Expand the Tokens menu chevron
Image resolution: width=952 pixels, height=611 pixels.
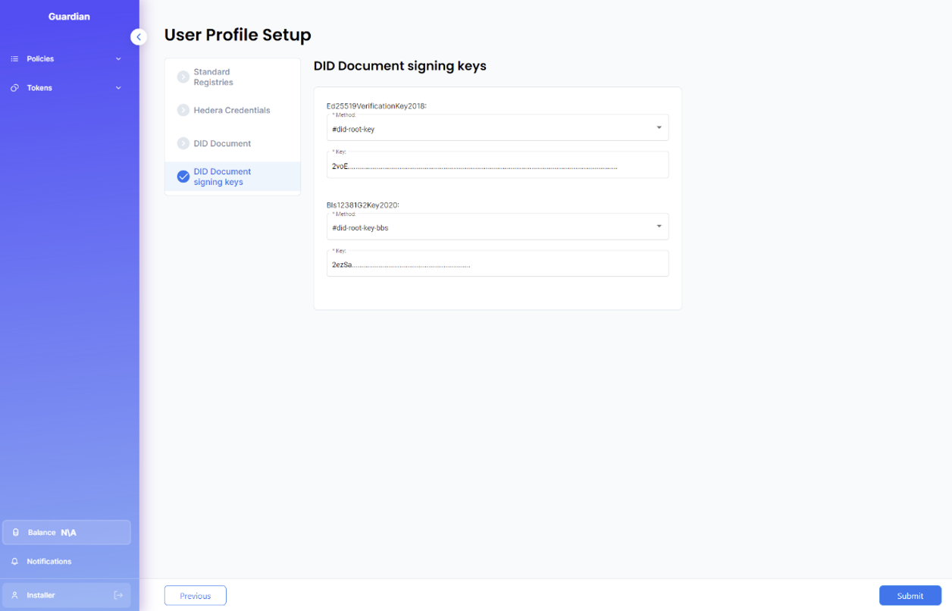coord(118,88)
